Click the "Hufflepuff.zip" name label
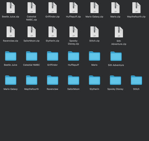The height and width of the screenshot is (141, 149). coord(73,17)
